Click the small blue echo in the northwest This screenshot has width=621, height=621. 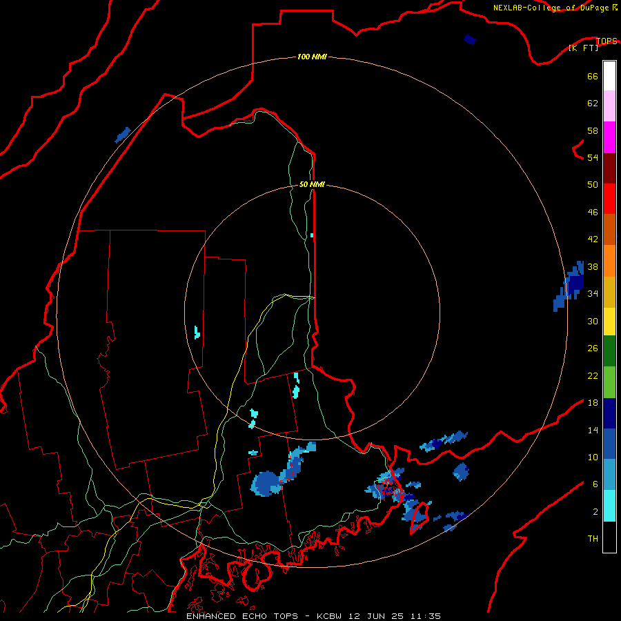point(123,135)
